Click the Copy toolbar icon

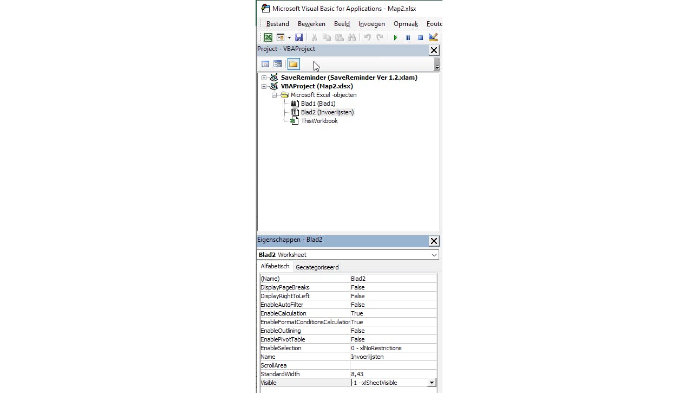[x=327, y=37]
